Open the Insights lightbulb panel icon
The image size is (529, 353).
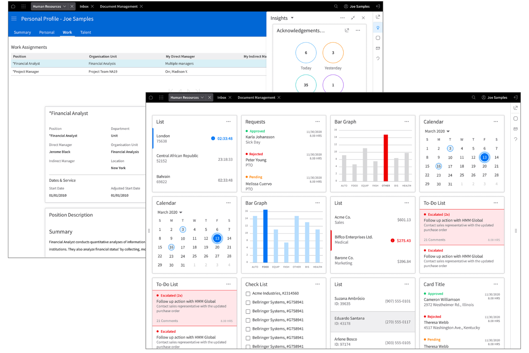[x=378, y=27]
